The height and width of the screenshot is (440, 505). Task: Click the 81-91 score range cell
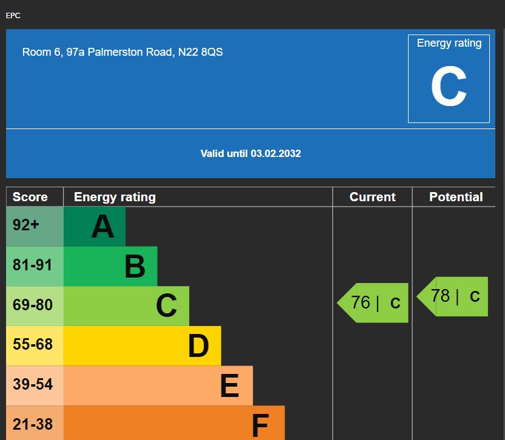click(32, 265)
